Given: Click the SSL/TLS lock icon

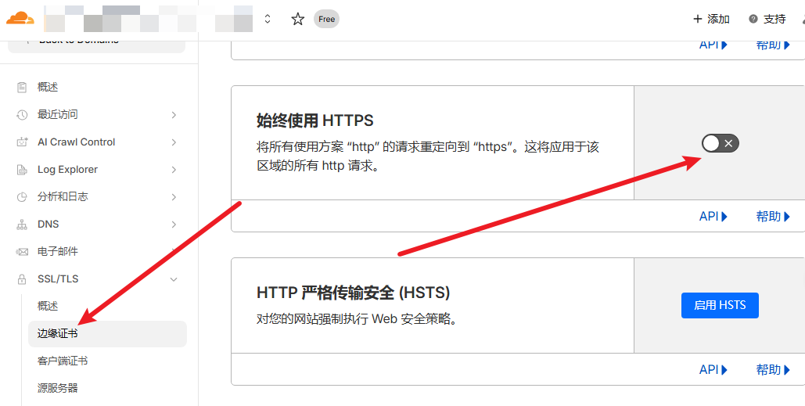Looking at the screenshot, I should pos(22,279).
